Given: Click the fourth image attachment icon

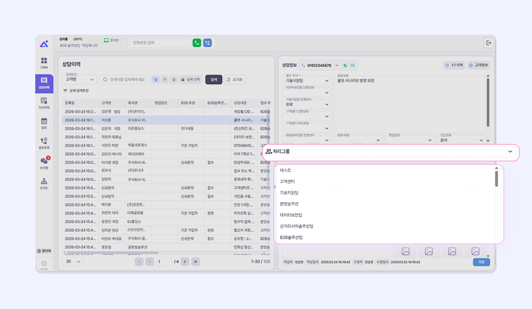Looking at the screenshot, I should [475, 251].
